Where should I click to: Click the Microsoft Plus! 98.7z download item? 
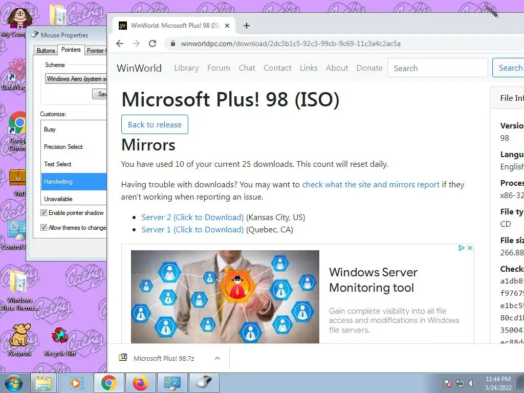click(x=164, y=358)
